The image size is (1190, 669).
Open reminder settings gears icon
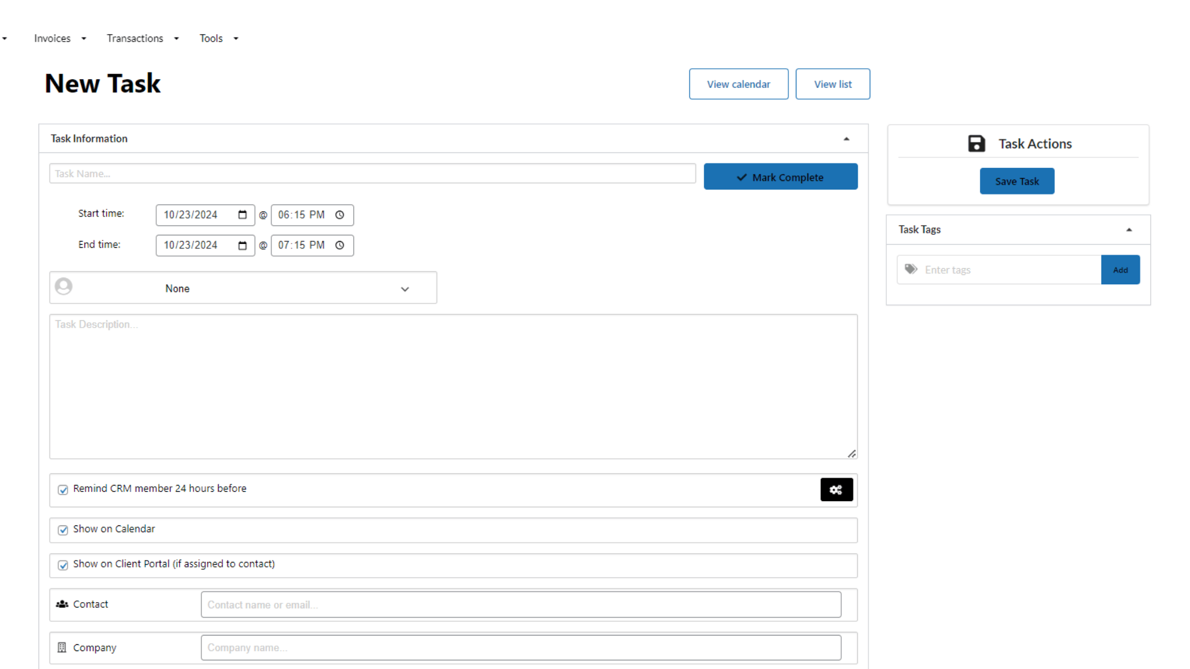pos(836,490)
